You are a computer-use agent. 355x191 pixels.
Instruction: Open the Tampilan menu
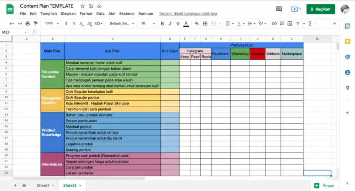49,14
